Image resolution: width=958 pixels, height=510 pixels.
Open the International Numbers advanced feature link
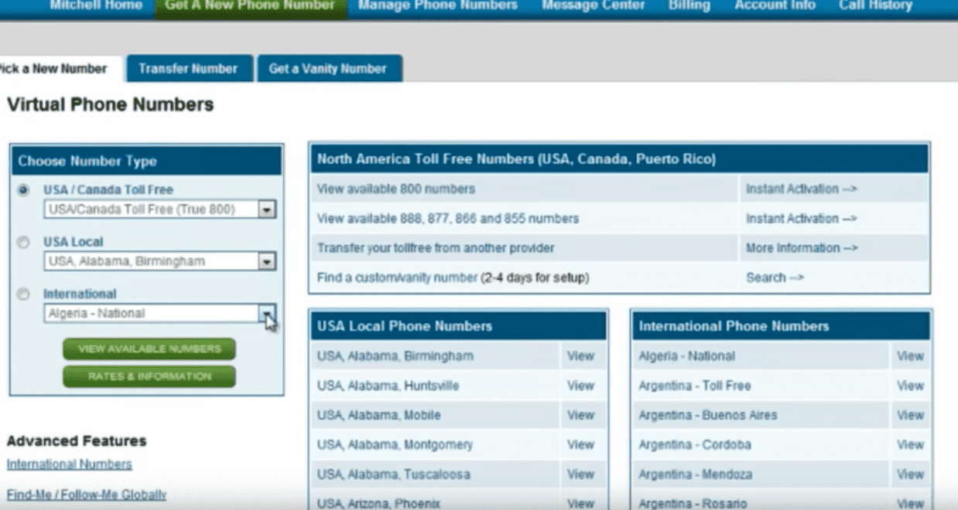coord(70,464)
